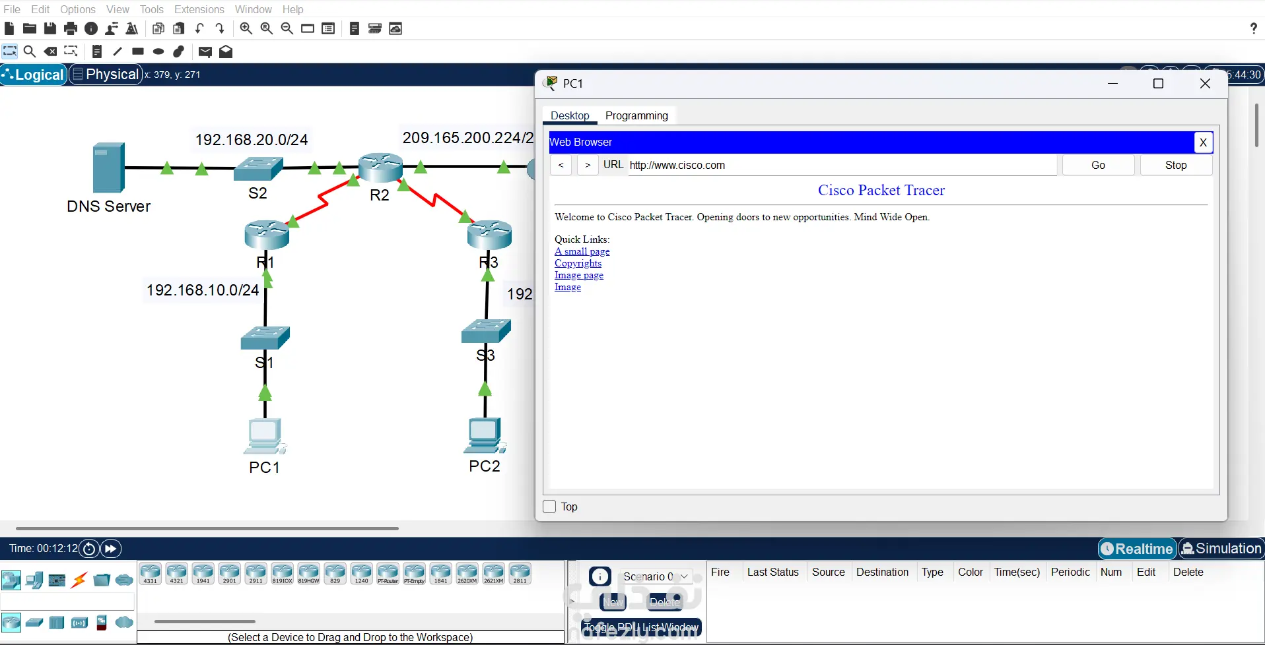Screen dimensions: 1265x645
Task: Select the Draw Line tool
Action: coord(118,51)
